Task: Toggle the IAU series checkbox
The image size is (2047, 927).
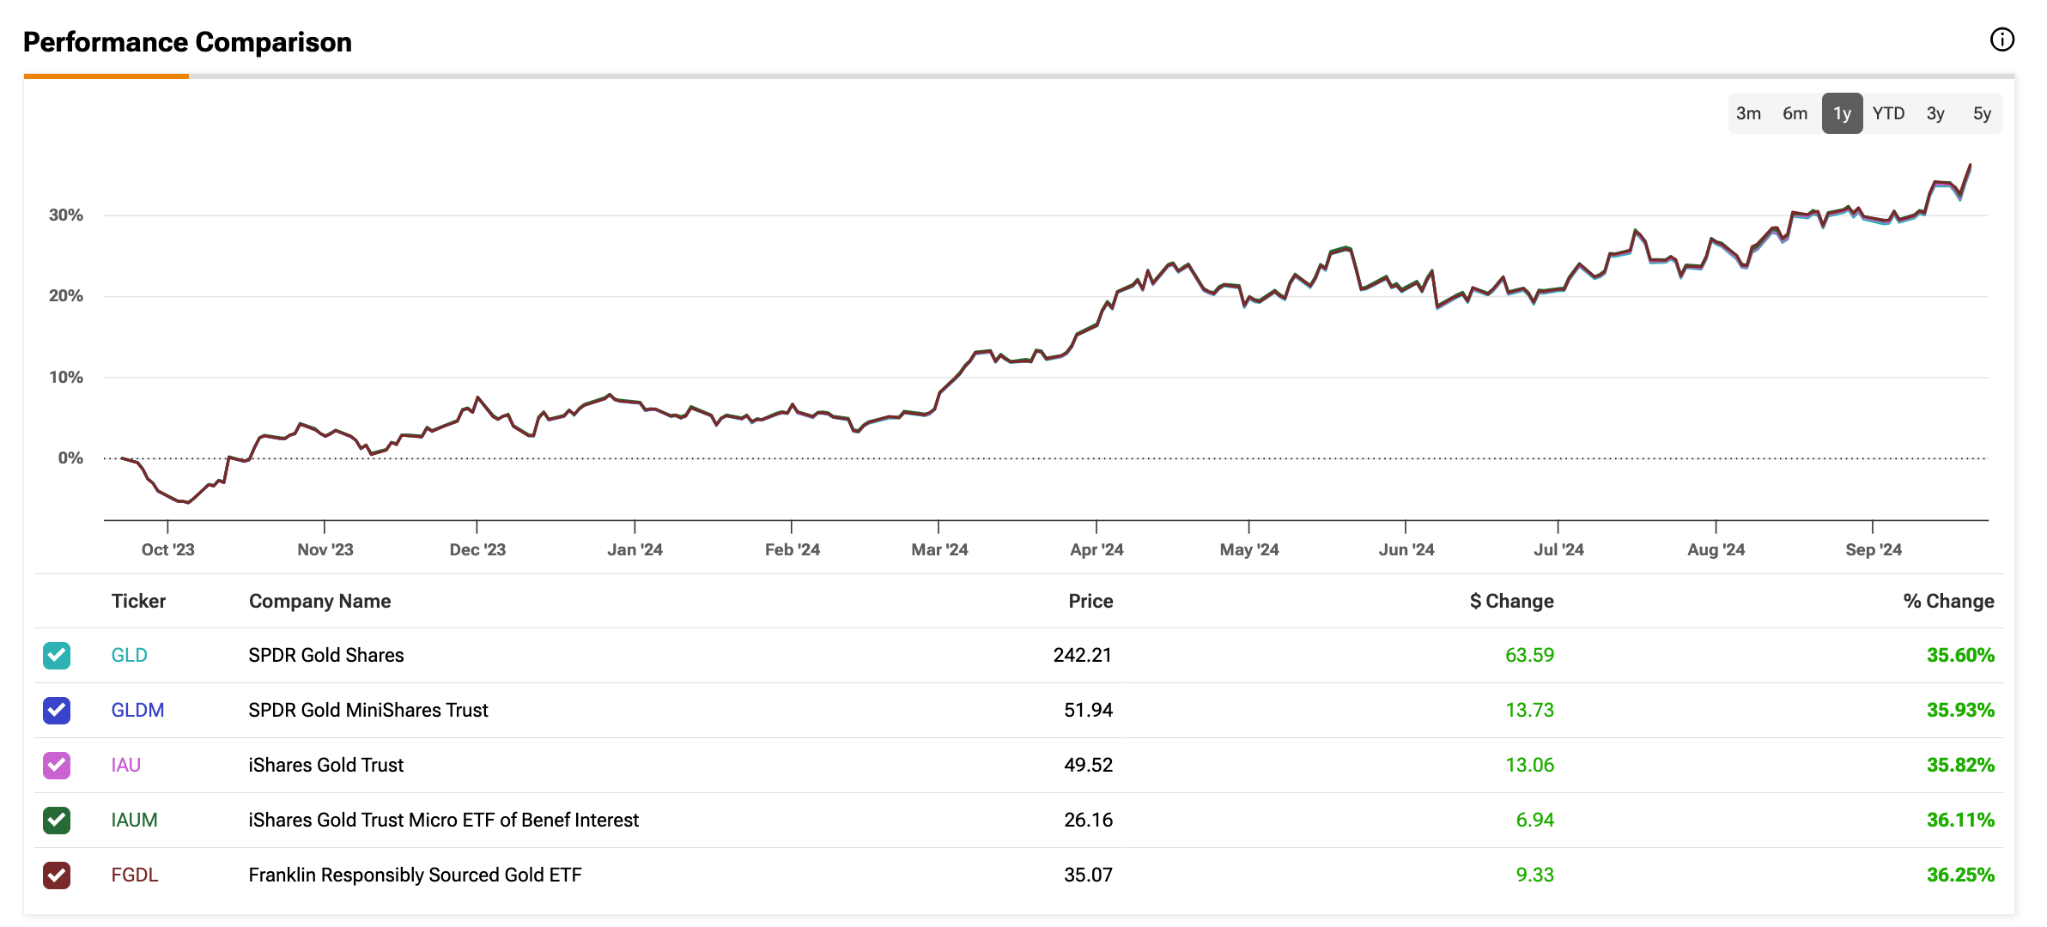Action: [x=57, y=766]
